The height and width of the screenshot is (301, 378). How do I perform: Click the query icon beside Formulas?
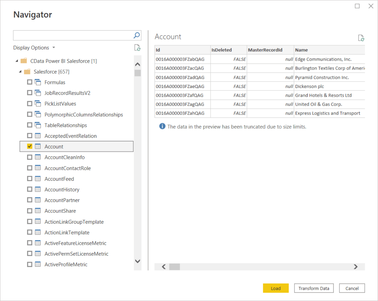pos(38,82)
